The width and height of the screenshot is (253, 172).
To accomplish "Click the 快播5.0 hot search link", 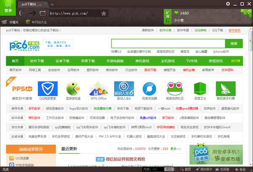I will click(x=116, y=52).
